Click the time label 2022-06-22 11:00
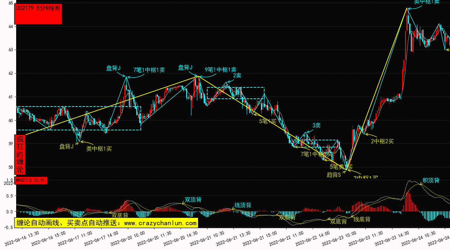The image size is (450, 250). 286,238
